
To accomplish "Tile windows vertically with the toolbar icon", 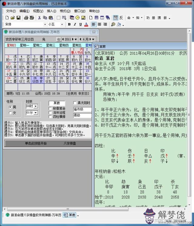I will (102, 18).
